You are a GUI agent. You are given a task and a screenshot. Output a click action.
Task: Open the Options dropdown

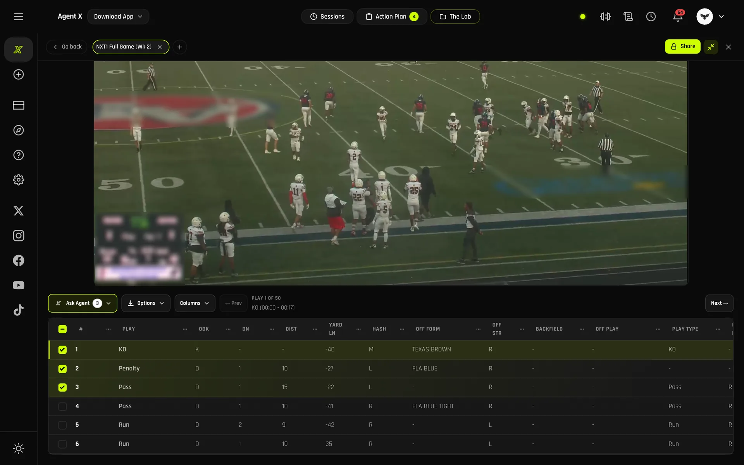point(146,303)
